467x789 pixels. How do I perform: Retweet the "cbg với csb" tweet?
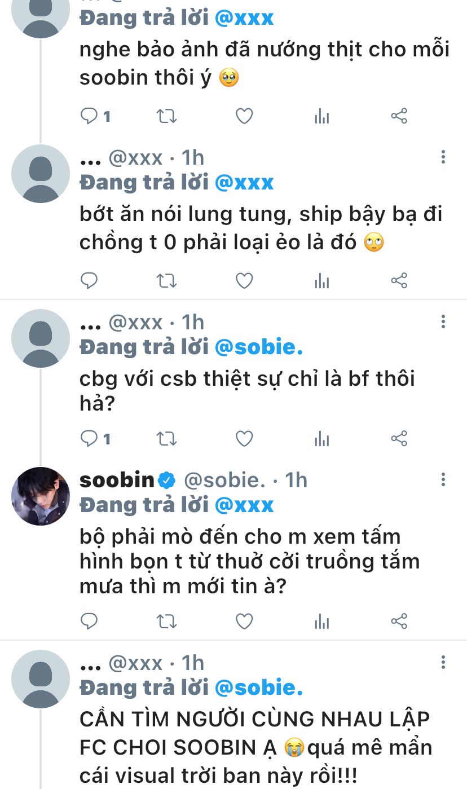click(166, 438)
